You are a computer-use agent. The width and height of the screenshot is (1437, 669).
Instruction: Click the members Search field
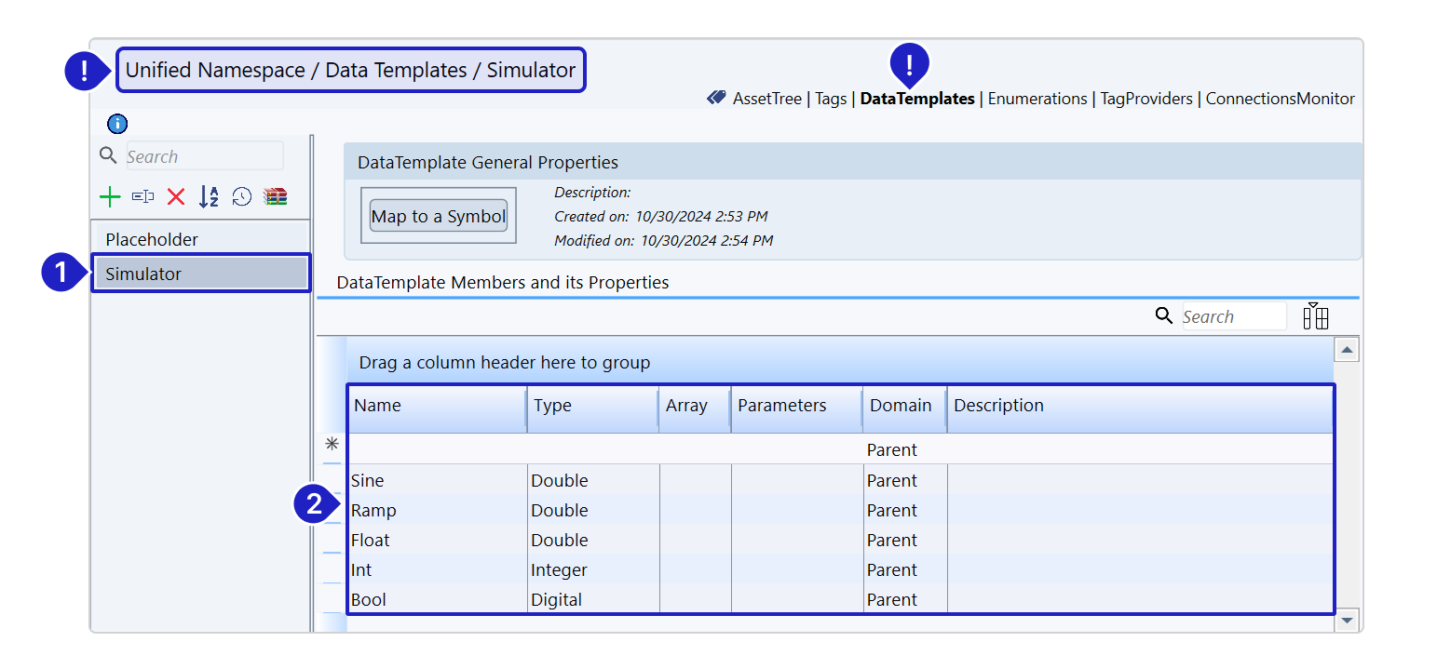[x=1232, y=316]
